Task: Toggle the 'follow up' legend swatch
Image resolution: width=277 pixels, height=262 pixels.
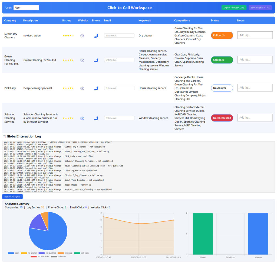Action: 61,253
